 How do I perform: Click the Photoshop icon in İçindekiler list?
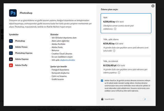click(x=11, y=41)
